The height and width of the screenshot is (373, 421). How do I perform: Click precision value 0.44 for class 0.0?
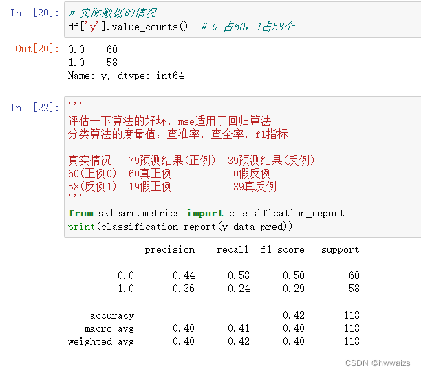184,275
